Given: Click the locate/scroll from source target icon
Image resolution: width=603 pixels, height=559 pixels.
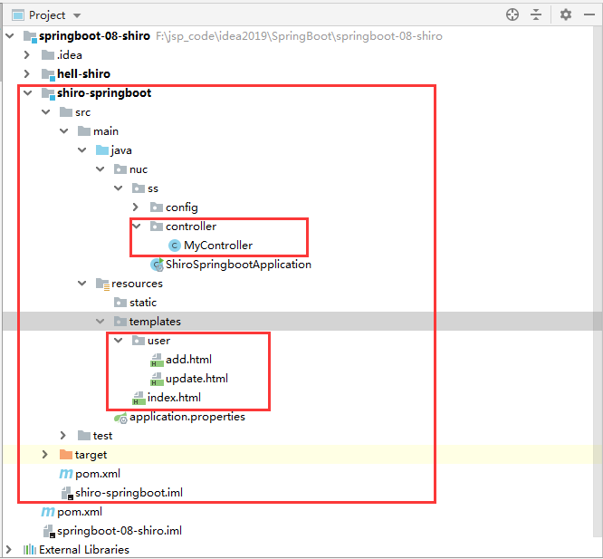Looking at the screenshot, I should tap(512, 14).
